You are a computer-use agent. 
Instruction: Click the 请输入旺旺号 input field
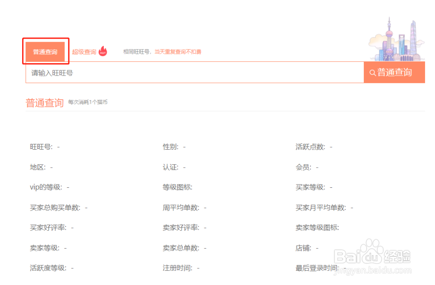point(189,73)
